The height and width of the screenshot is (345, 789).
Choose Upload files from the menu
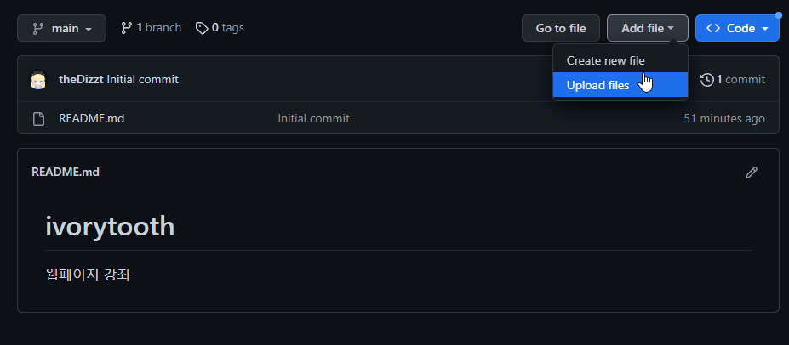coord(620,85)
